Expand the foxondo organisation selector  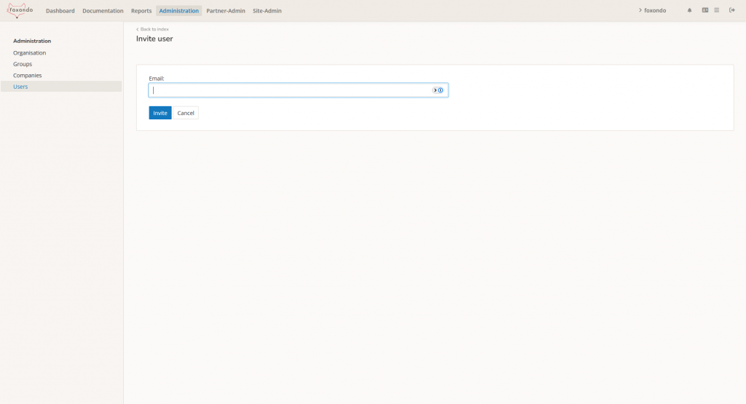pos(652,10)
